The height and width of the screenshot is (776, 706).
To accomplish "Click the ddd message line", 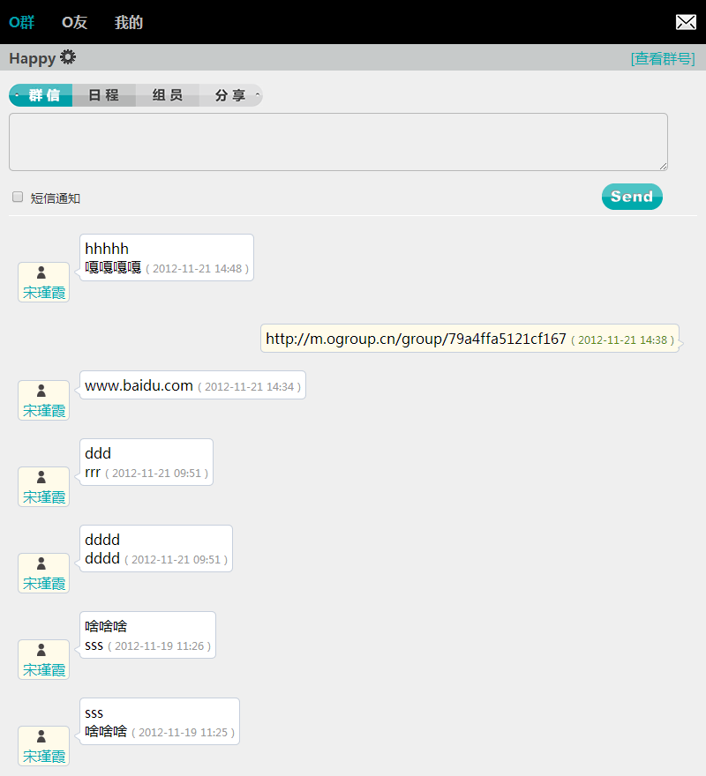I will pyautogui.click(x=98, y=453).
